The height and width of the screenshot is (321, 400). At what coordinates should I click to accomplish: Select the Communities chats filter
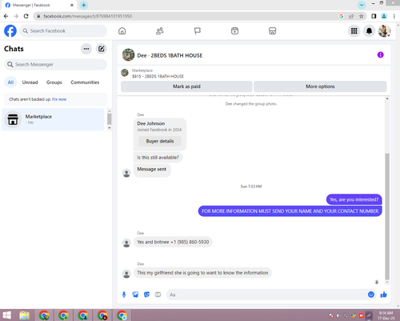pos(85,82)
